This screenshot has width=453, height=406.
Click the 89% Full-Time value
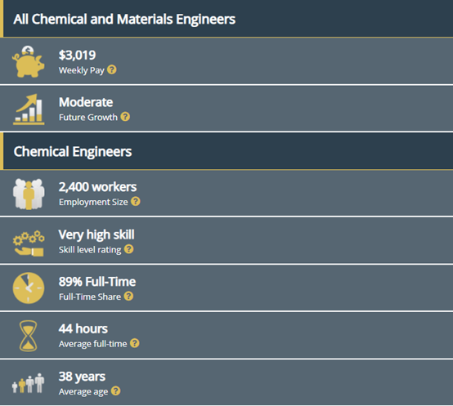(x=97, y=282)
